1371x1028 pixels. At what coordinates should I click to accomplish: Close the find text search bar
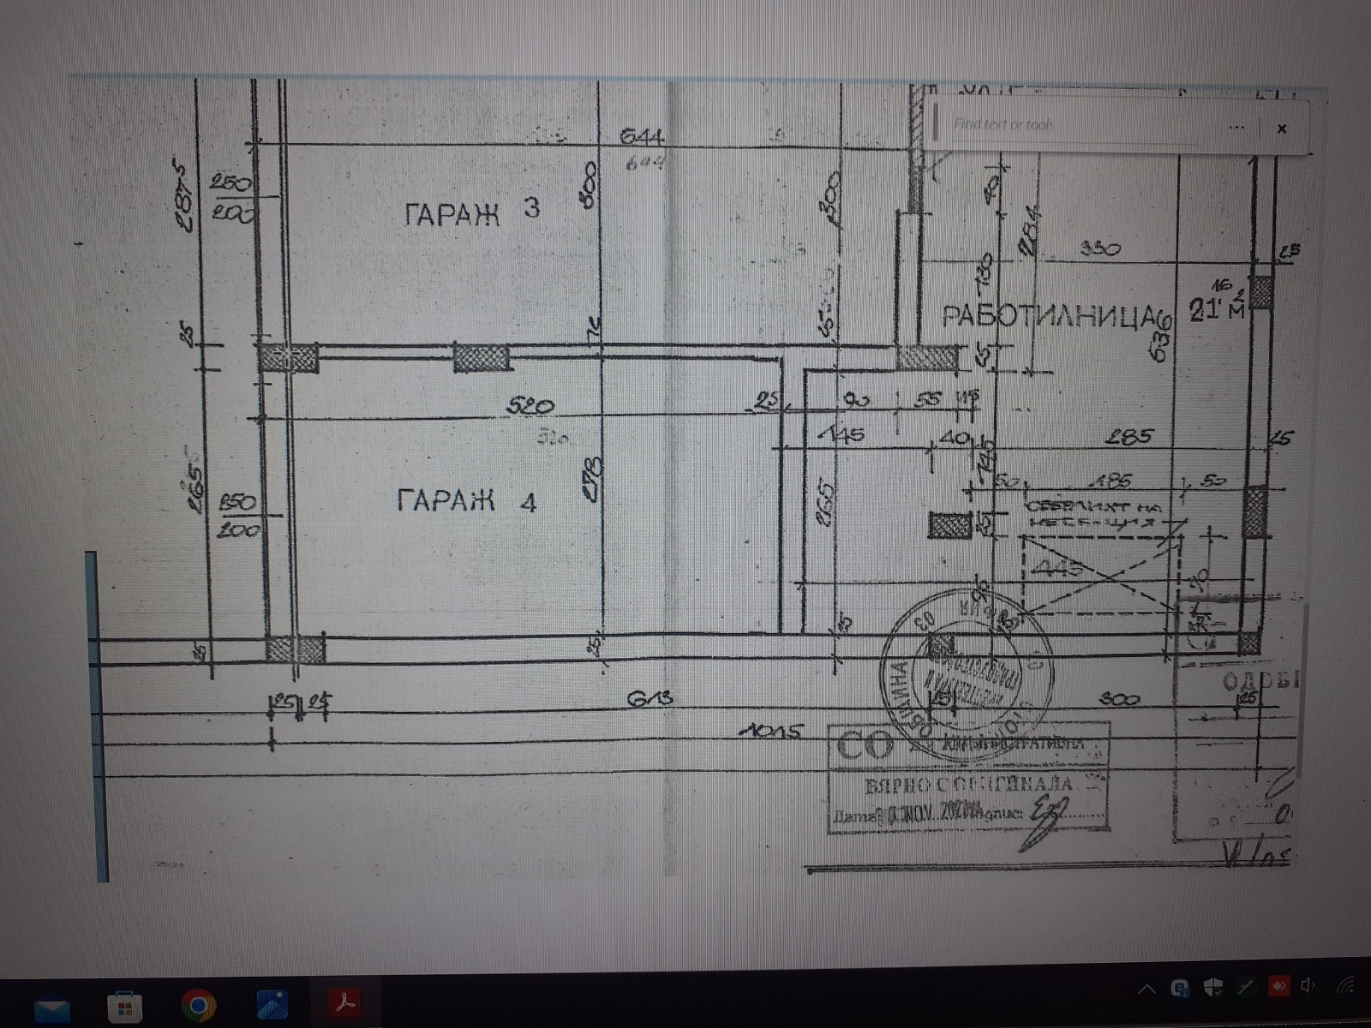[1282, 128]
